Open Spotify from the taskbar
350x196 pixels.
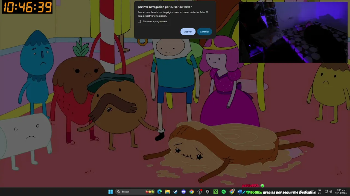coord(224,192)
